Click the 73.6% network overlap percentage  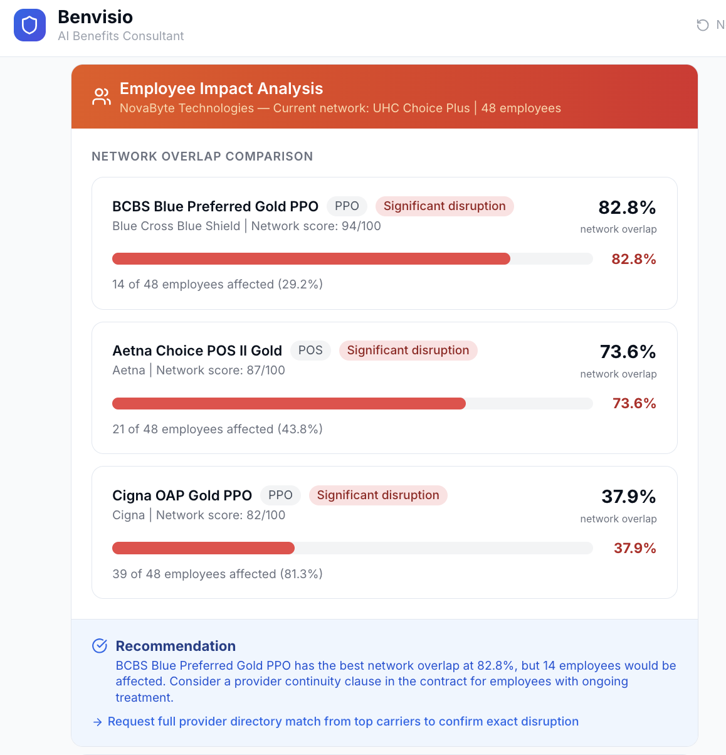click(x=628, y=352)
